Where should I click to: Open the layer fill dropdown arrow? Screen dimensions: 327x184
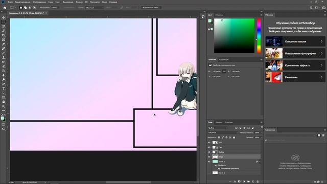[261, 137]
